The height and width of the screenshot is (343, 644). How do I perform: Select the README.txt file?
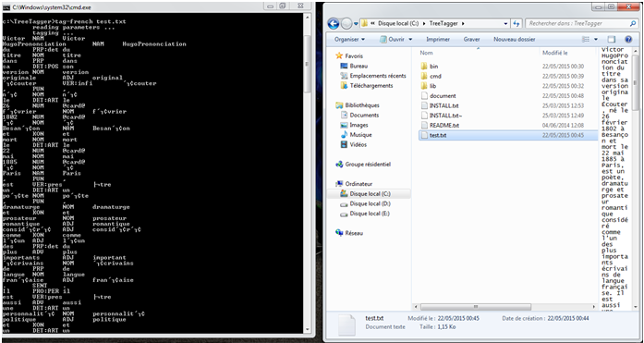[440, 126]
